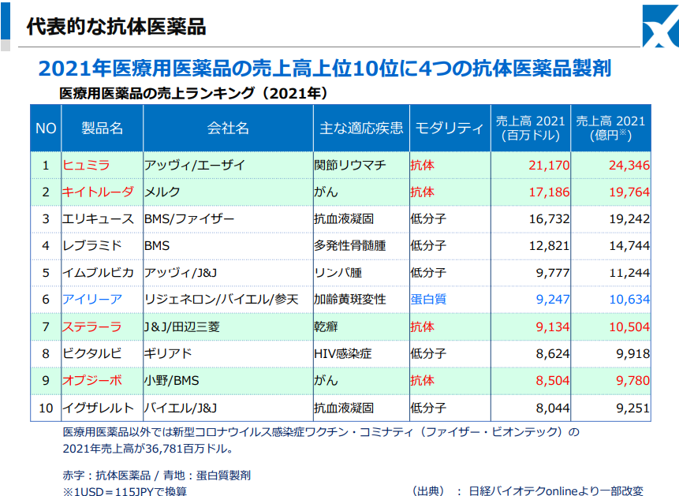Select product name ヒュミラ
Image resolution: width=679 pixels, height=496 pixels.
point(86,165)
